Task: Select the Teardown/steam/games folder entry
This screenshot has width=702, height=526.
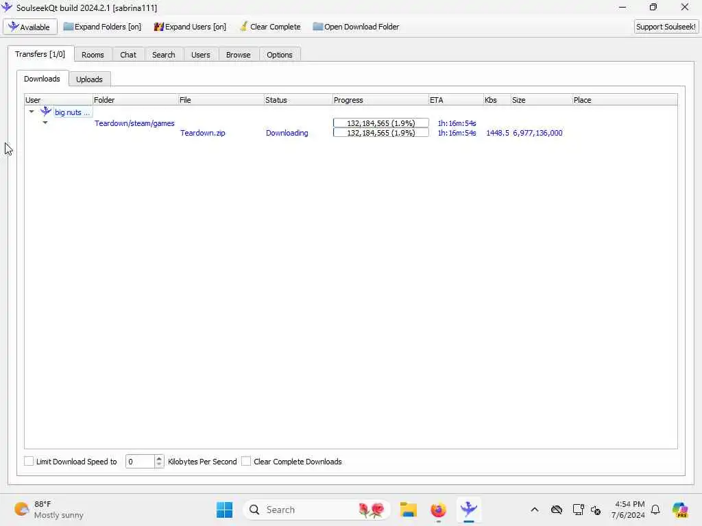Action: [x=134, y=123]
